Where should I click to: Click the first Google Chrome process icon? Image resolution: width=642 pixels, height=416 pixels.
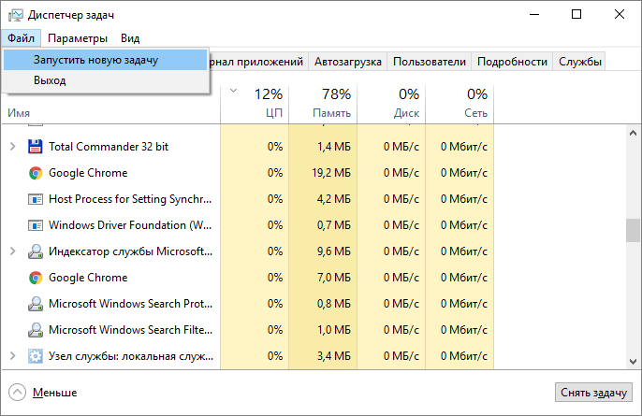pos(36,173)
